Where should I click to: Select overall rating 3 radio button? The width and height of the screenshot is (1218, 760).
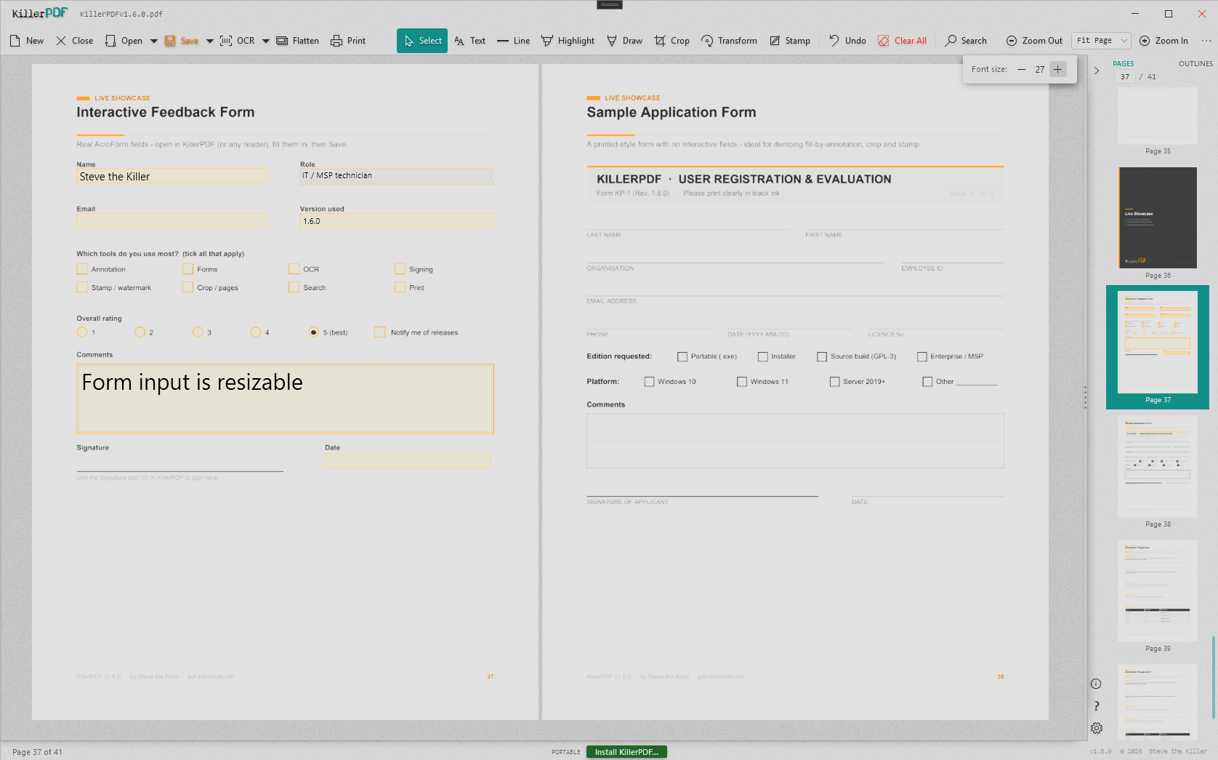pos(198,332)
